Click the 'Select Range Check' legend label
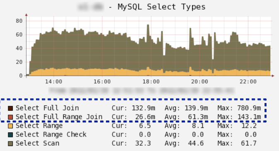Screen dimensions: 279x151 (51, 134)
